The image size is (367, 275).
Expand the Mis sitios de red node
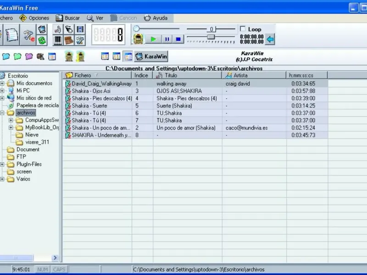pyautogui.click(x=2, y=98)
